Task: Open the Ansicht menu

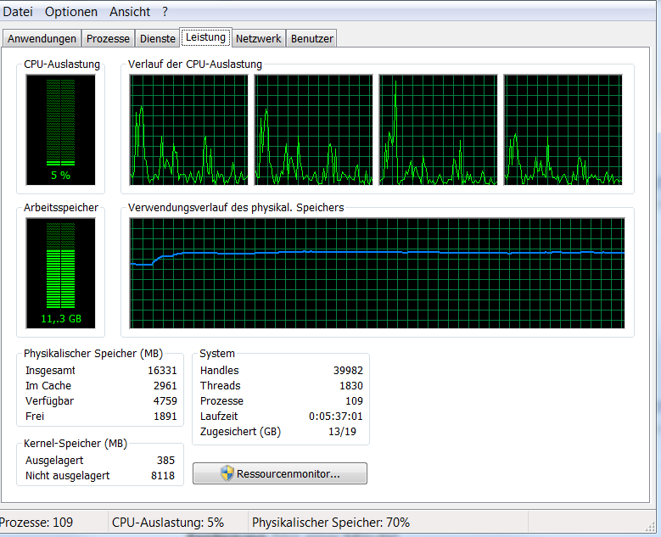Action: (x=130, y=12)
